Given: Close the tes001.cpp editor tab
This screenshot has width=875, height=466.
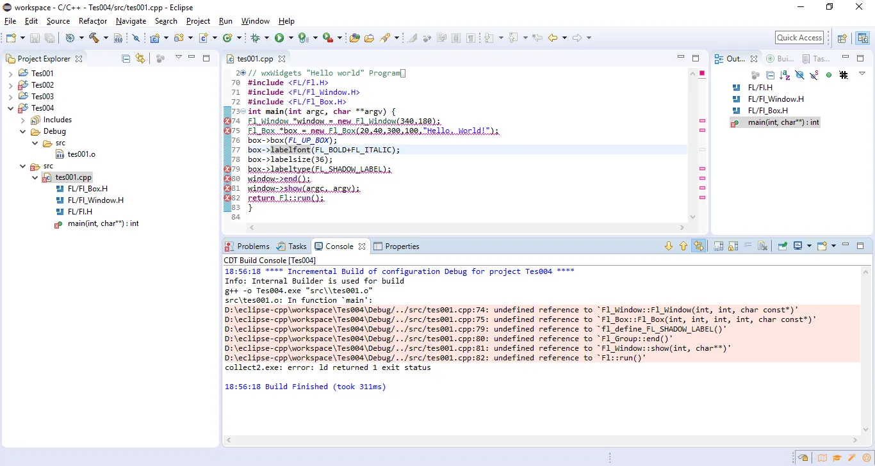Looking at the screenshot, I should coord(281,59).
